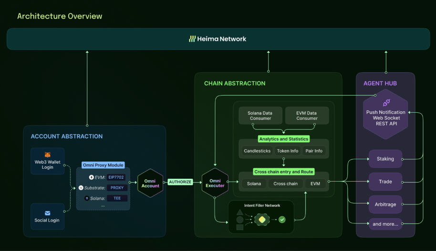436x251 pixels.
Task: Click the Solana Data Consumer box
Action: 260,116
